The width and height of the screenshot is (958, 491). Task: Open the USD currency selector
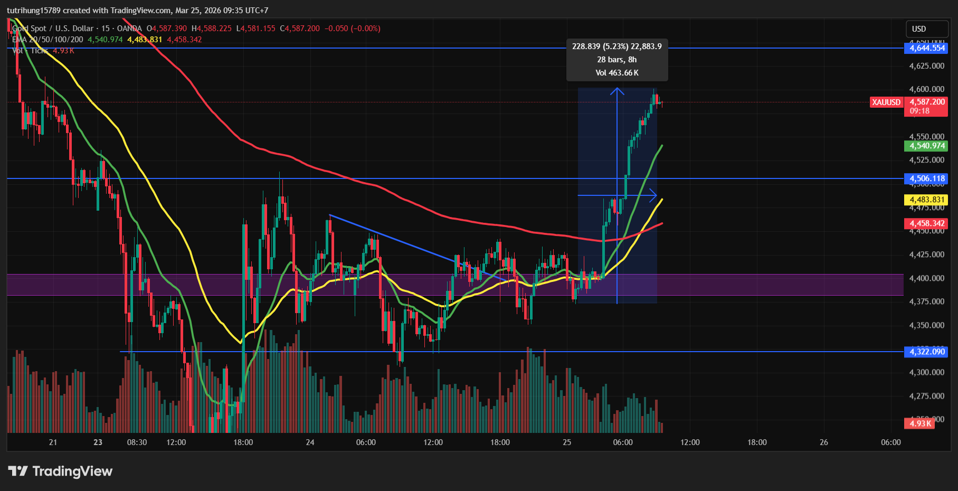[919, 29]
